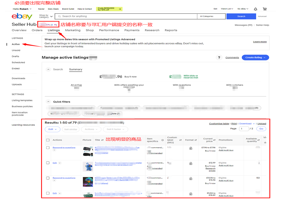Click Respond to questions in the £7.96 row
Viewport: 306px width, 199px height.
(x=64, y=148)
